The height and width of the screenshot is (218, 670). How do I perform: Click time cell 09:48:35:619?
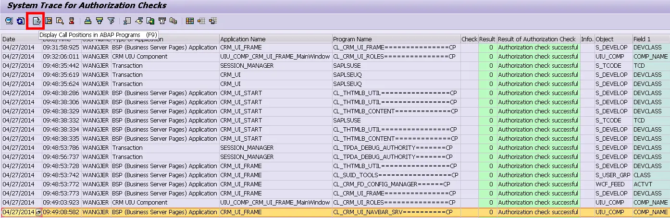[62, 75]
